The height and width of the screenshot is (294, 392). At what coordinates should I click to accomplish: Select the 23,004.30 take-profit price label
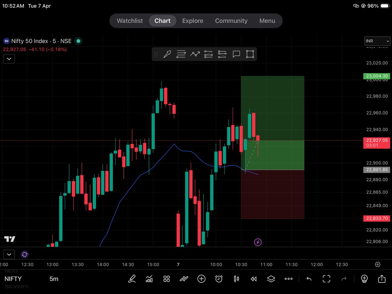376,76
